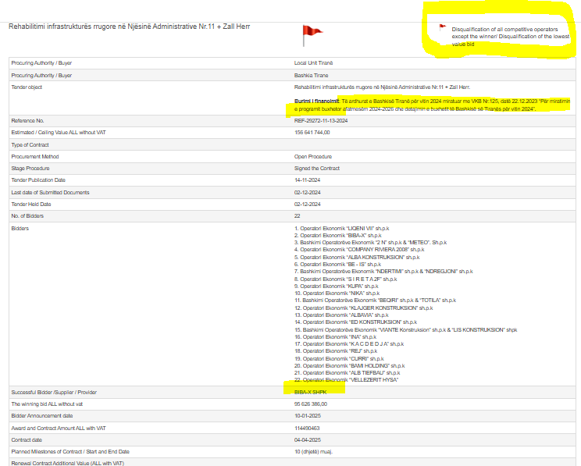
Task: Click the "Renewal Contract Additional Value" label
Action: 67,463
